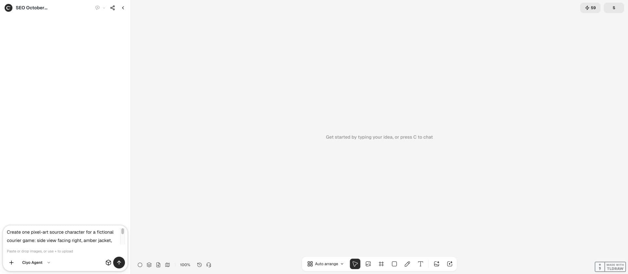Open the version history icon

pyautogui.click(x=200, y=265)
